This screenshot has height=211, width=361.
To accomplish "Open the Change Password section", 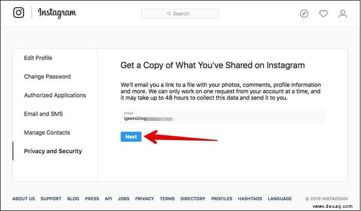I will click(47, 76).
